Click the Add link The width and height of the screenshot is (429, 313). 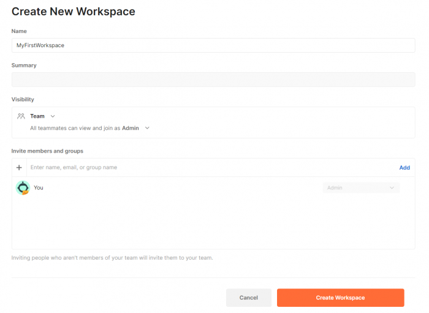(x=404, y=168)
